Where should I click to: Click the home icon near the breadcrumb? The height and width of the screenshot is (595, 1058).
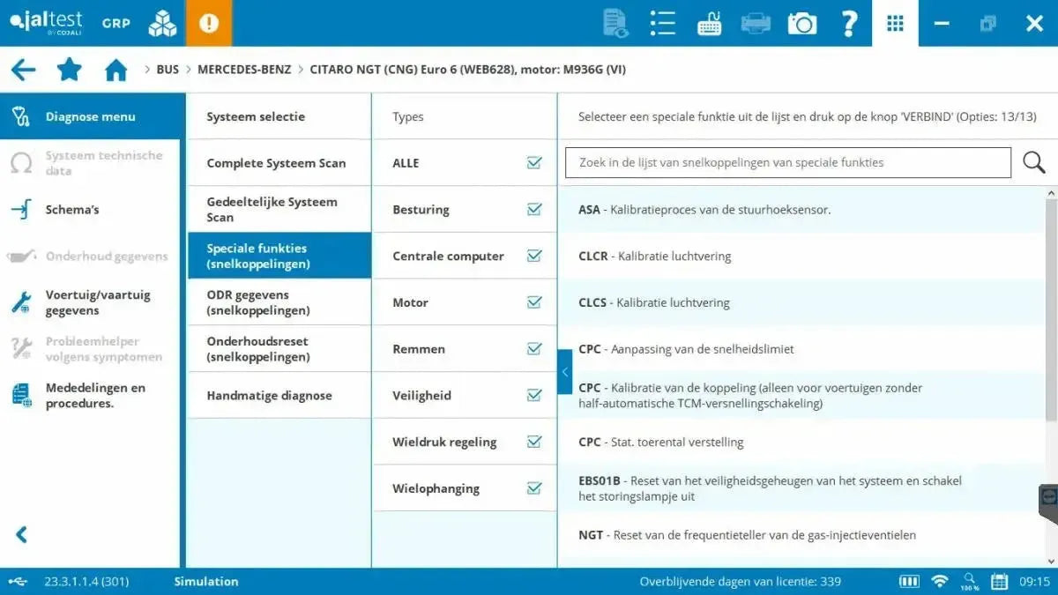point(115,69)
